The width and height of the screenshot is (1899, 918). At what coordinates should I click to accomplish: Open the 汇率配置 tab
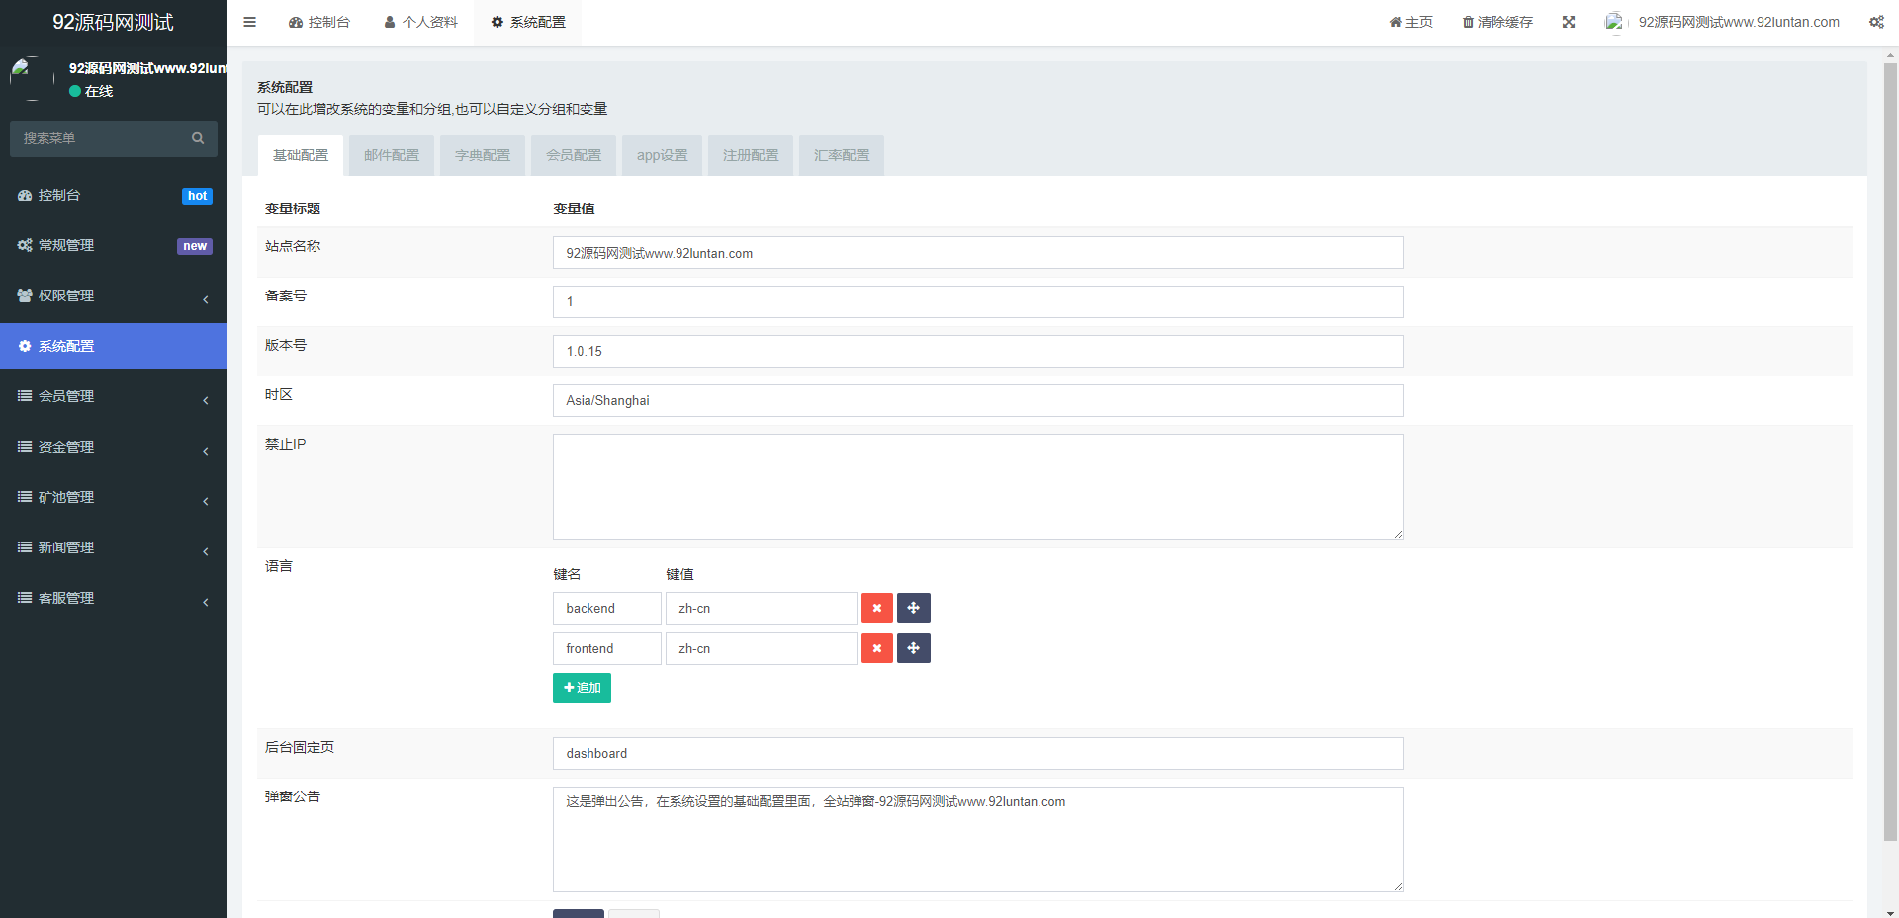(x=841, y=155)
